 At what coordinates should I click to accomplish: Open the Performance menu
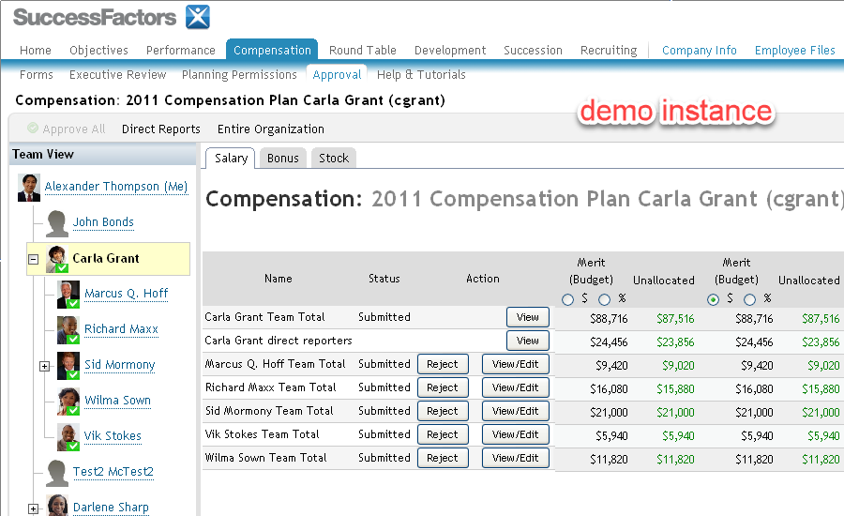click(181, 50)
